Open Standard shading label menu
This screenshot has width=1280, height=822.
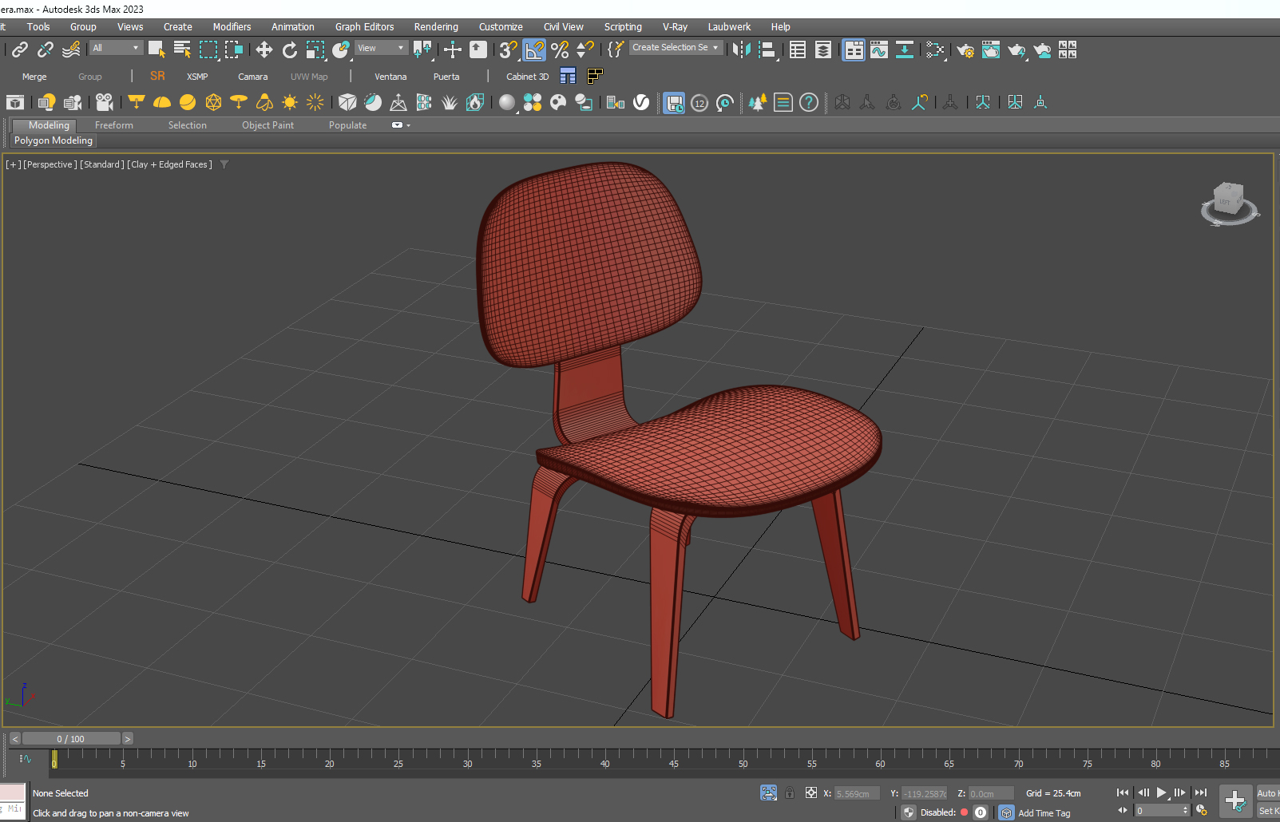pos(102,164)
